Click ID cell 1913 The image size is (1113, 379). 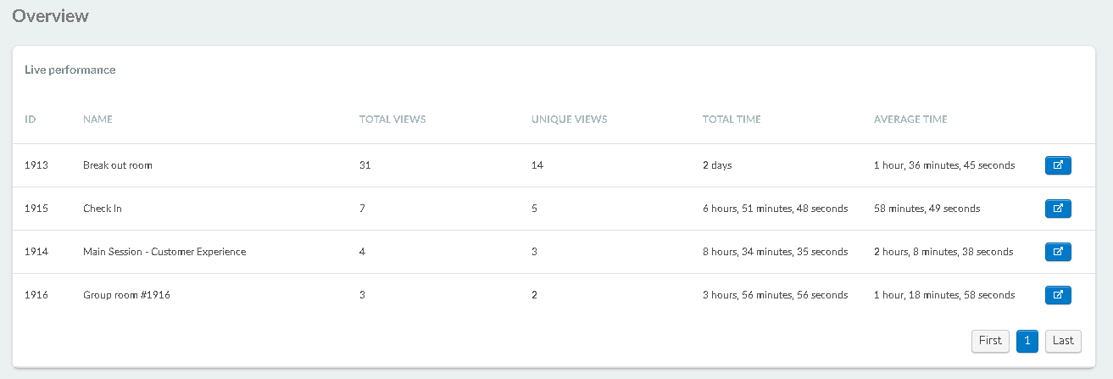click(x=36, y=165)
